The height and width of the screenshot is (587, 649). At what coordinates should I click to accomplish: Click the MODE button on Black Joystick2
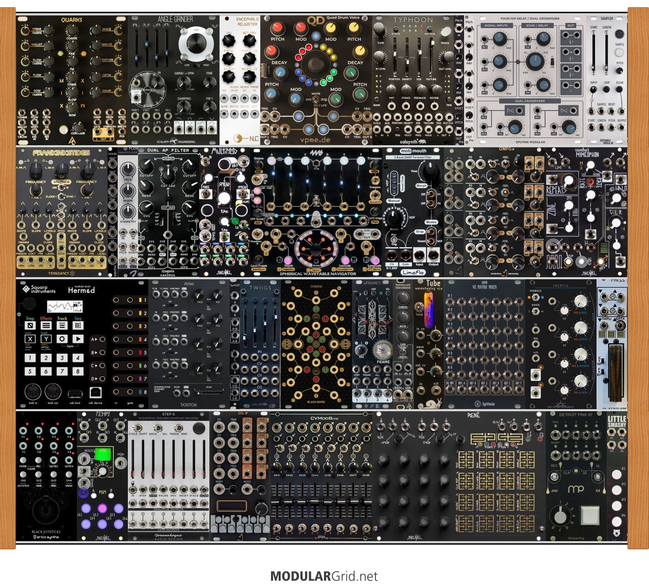(23, 460)
